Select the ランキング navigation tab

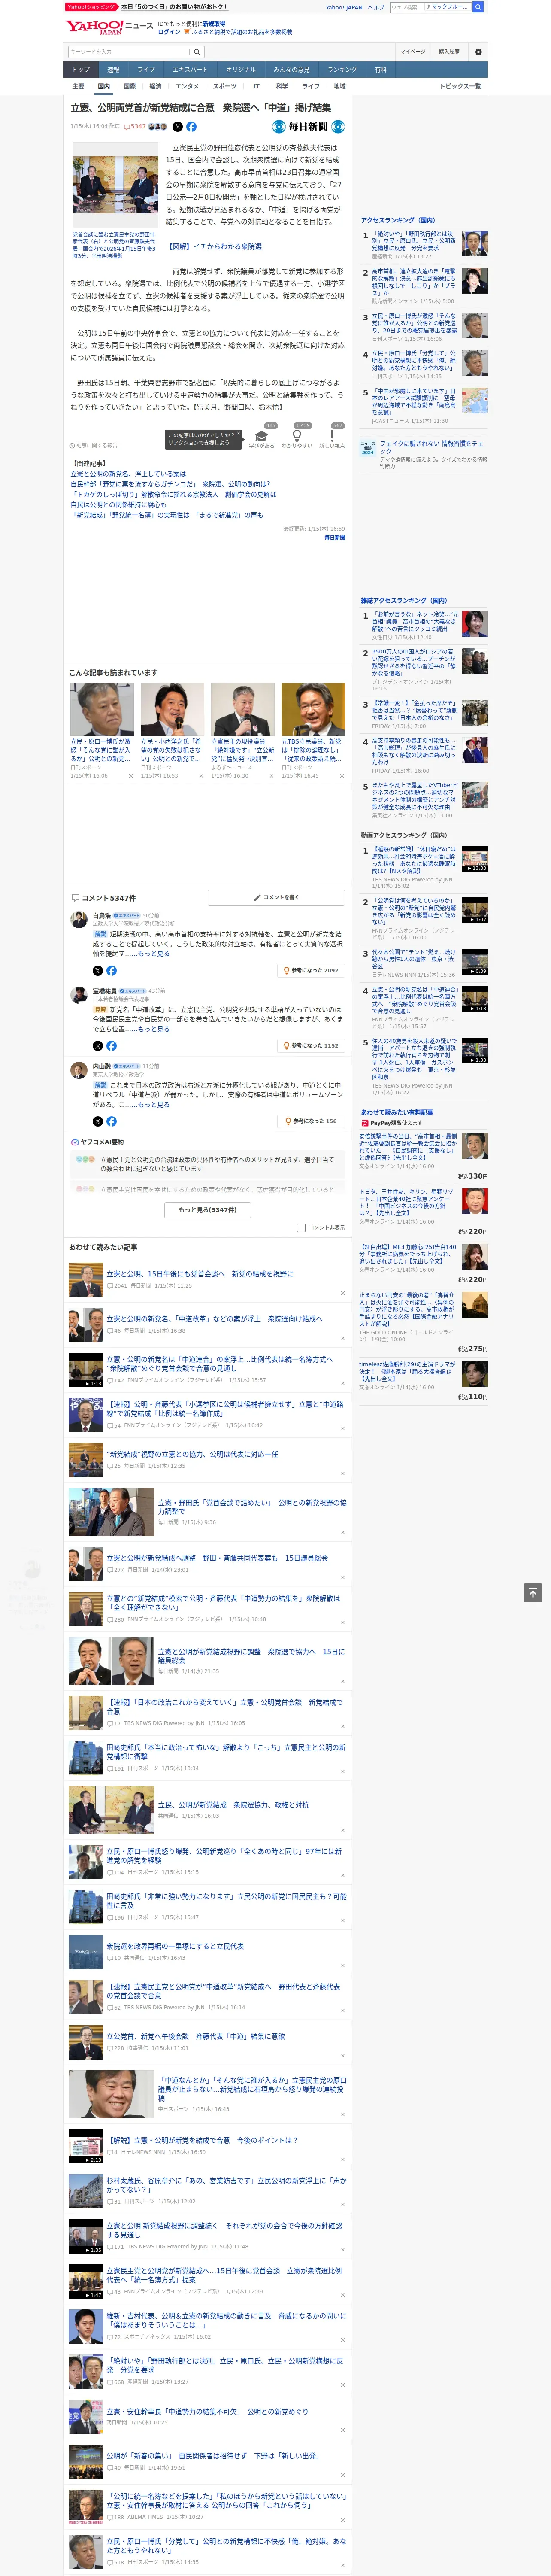coord(342,70)
